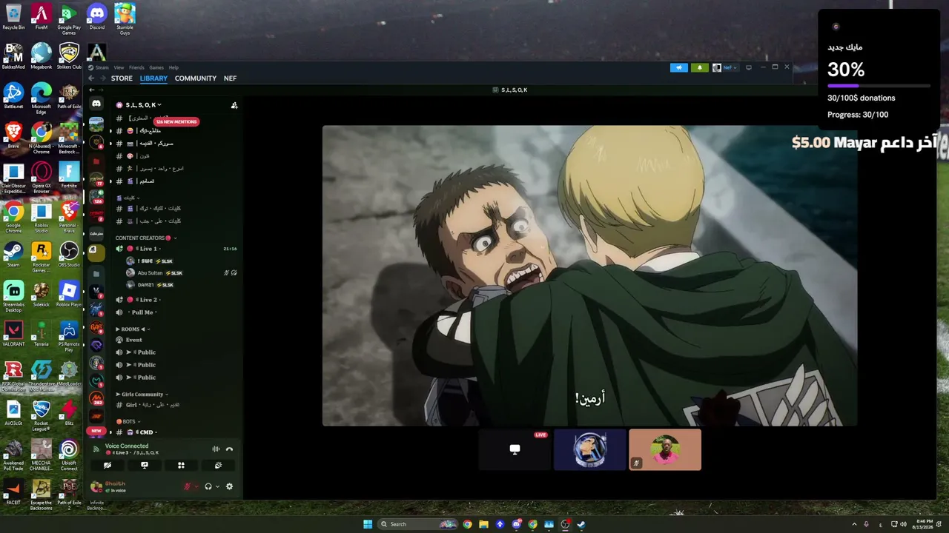The height and width of the screenshot is (533, 949).
Task: Open Windows Start menu
Action: [368, 524]
